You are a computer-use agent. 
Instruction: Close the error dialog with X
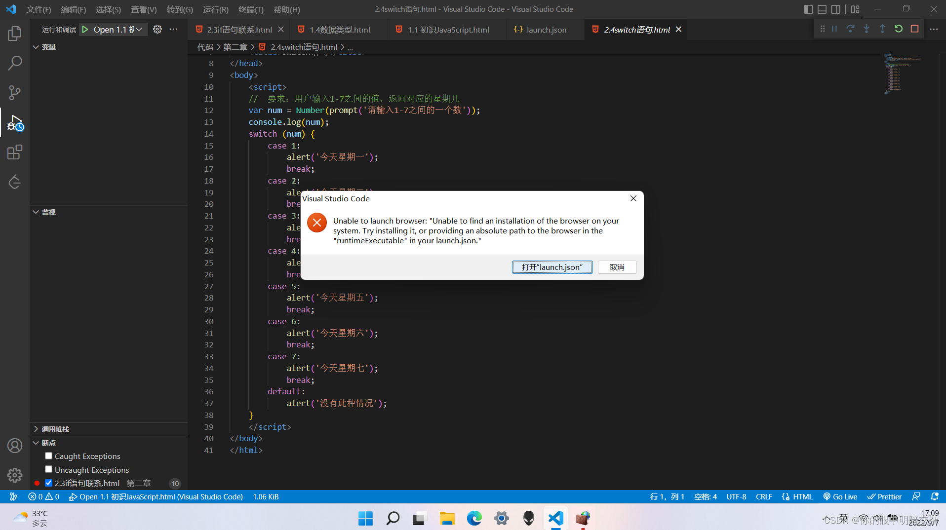633,198
